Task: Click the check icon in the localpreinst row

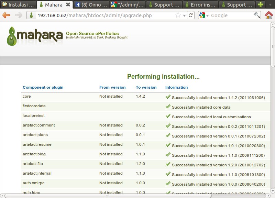Action: click(x=168, y=116)
